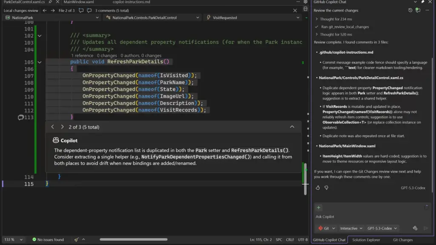Open ParkDetailControl.xaml.cs file link in chat
The height and width of the screenshot is (245, 436).
click(361, 78)
